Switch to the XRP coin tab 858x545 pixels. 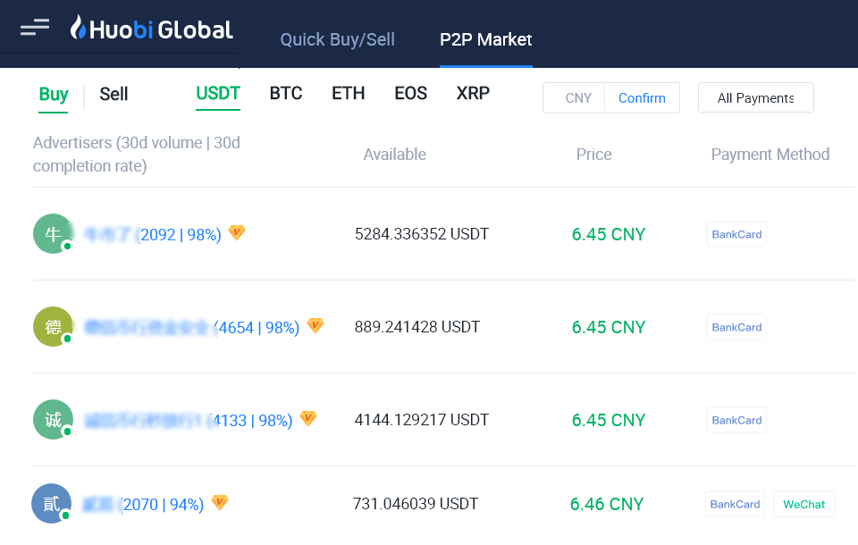pos(473,94)
